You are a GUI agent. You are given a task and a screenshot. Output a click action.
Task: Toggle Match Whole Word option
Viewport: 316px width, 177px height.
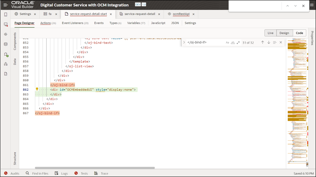point(233,42)
